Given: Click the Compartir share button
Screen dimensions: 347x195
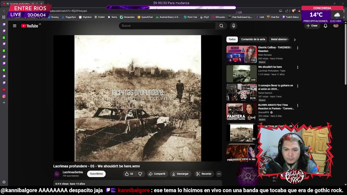Looking at the screenshot, I should [x=157, y=174].
